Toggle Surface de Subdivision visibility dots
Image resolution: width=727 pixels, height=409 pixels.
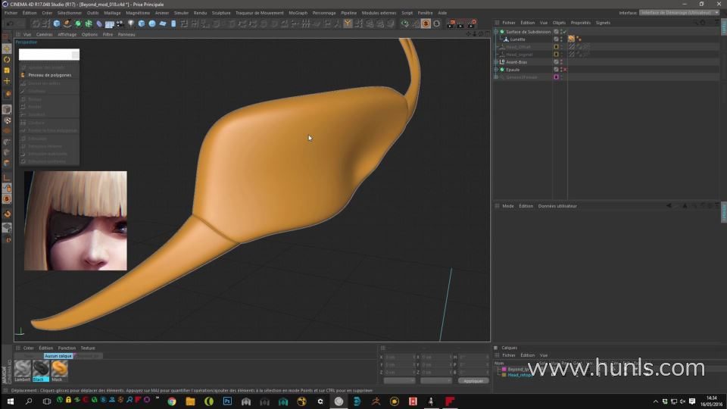561,32
